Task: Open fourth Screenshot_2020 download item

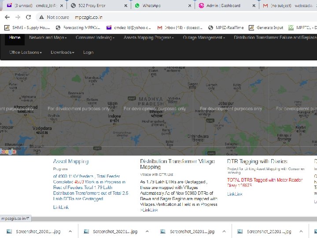Action: tap(265, 231)
